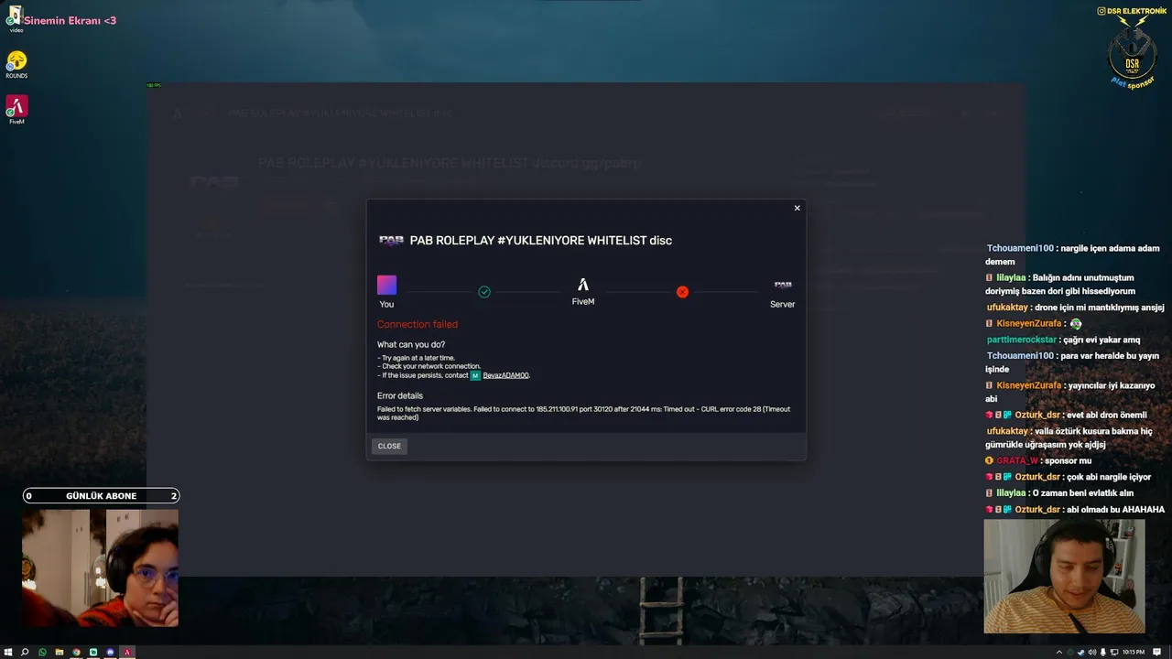Image resolution: width=1172 pixels, height=659 pixels.
Task: Click the red failed-connection X indicator
Action: click(682, 292)
